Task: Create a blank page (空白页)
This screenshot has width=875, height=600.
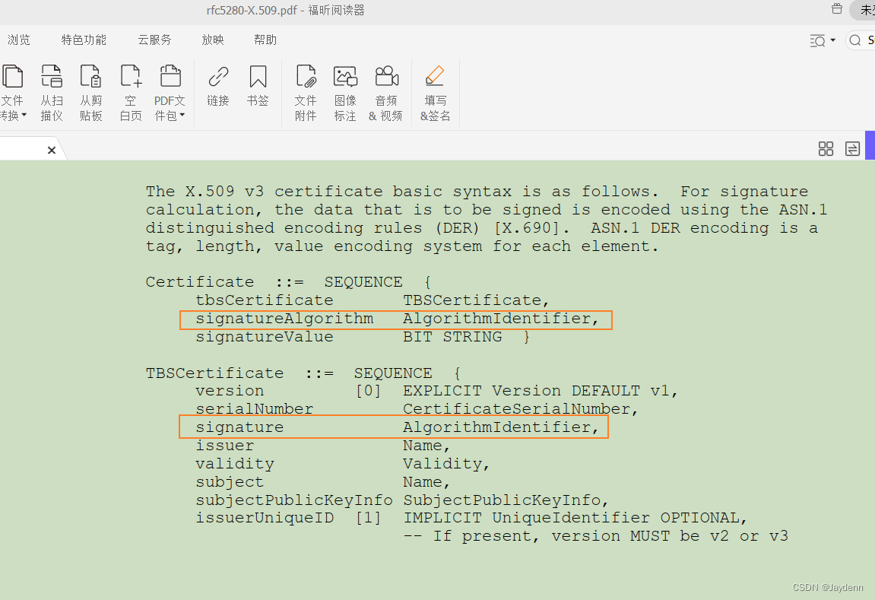Action: 131,93
